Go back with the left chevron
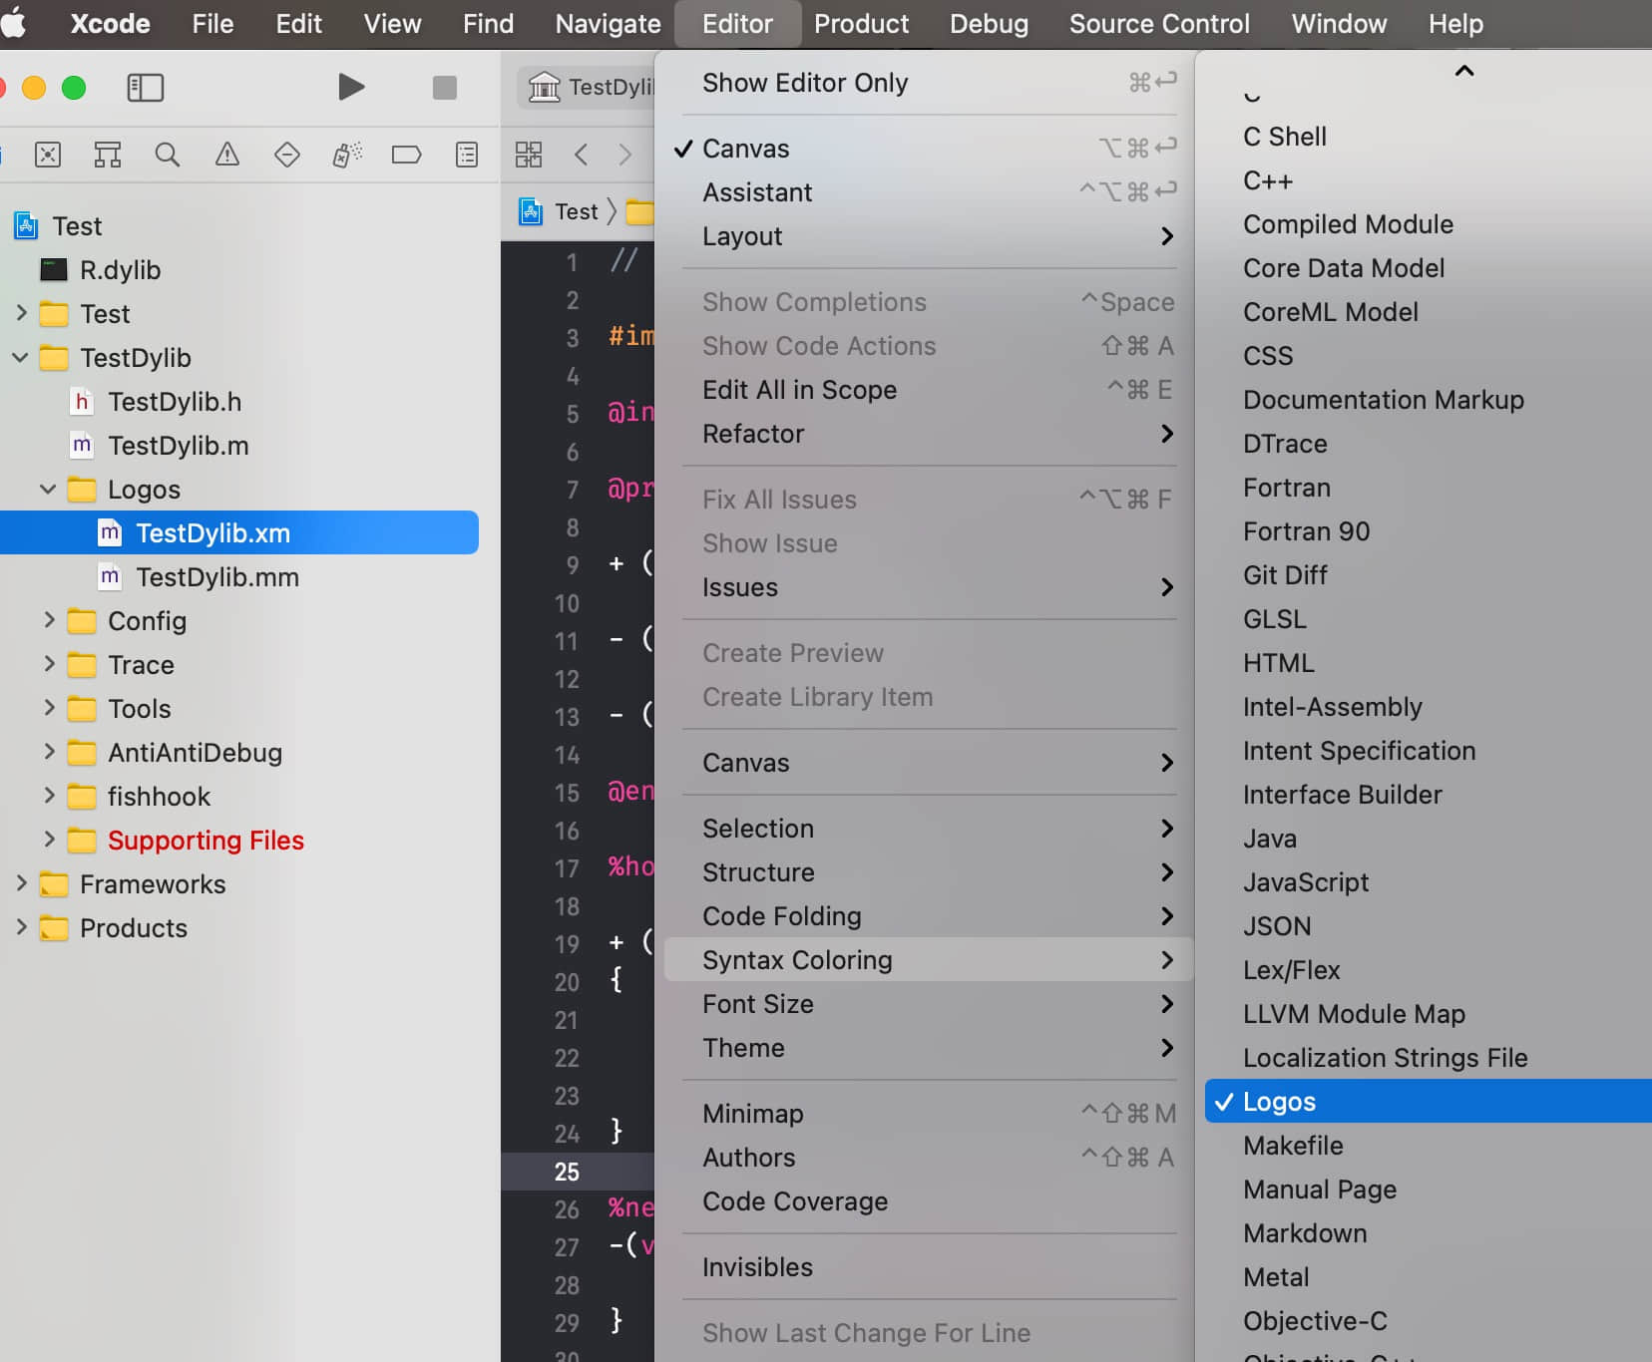The image size is (1652, 1362). [x=581, y=155]
